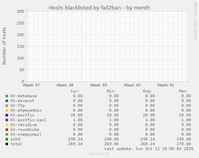The image size is (199, 158).
Task: Click the Number of hosts axis title
Action: click(x=4, y=46)
